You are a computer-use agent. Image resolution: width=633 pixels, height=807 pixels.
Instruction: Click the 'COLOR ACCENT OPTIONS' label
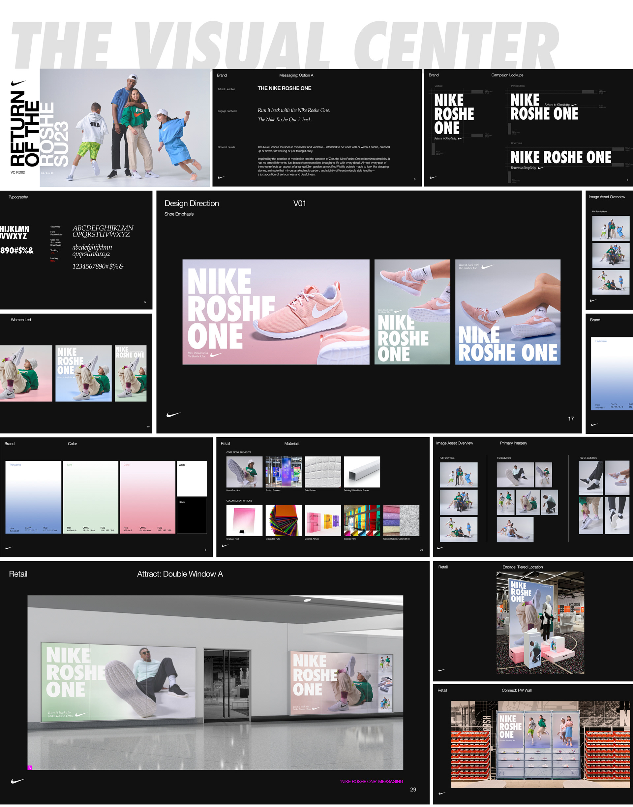[x=239, y=500]
